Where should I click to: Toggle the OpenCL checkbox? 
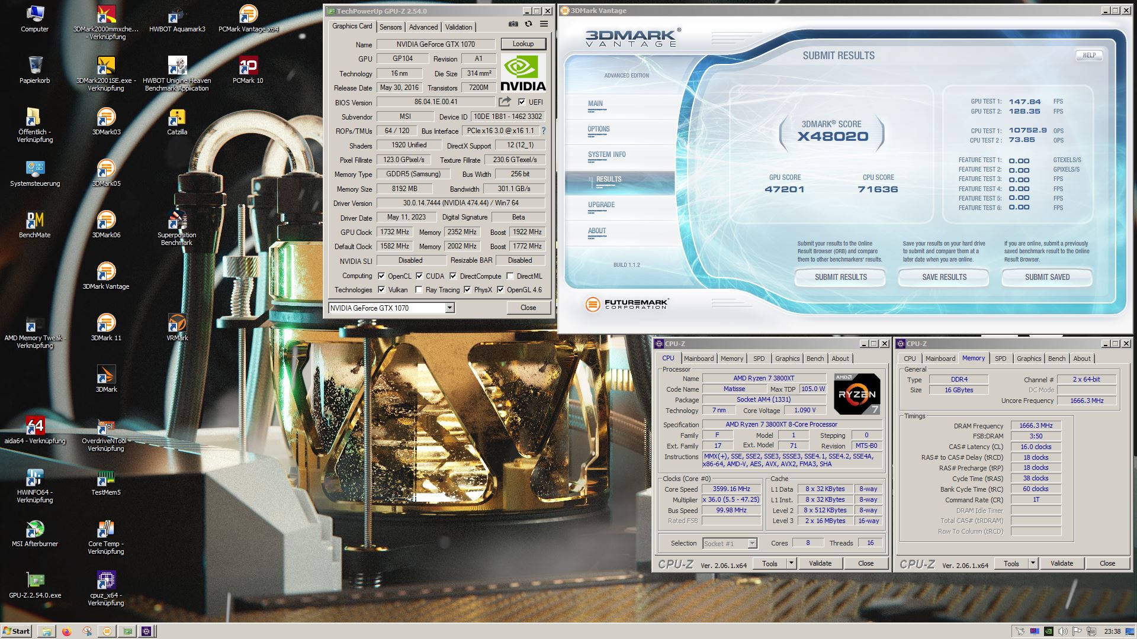(x=382, y=276)
